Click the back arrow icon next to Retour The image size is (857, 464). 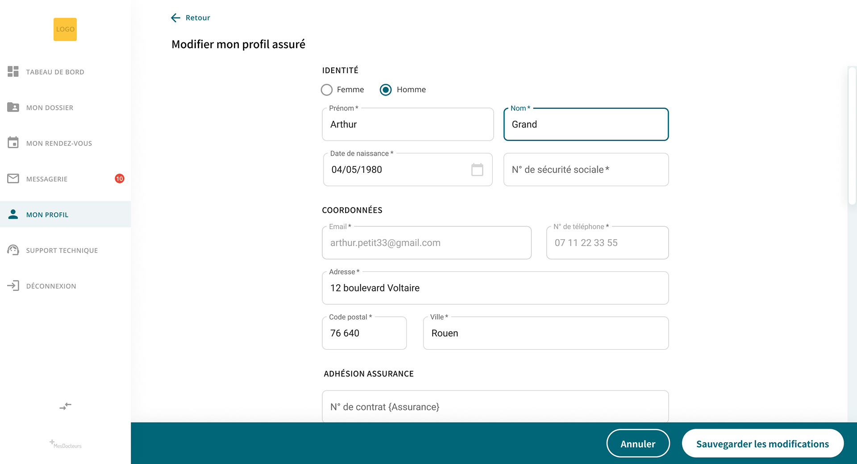[x=175, y=17]
